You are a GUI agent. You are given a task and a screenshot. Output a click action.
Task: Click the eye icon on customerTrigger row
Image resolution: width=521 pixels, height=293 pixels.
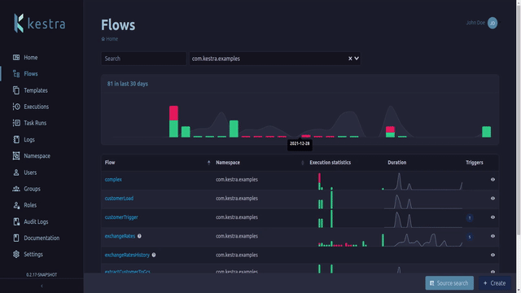493,217
